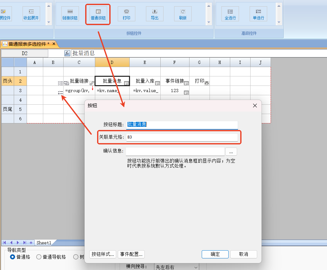Screen dimensions: 327x270
Task: Click the 收起展开 collapse-expand control
Action: [x=31, y=14]
